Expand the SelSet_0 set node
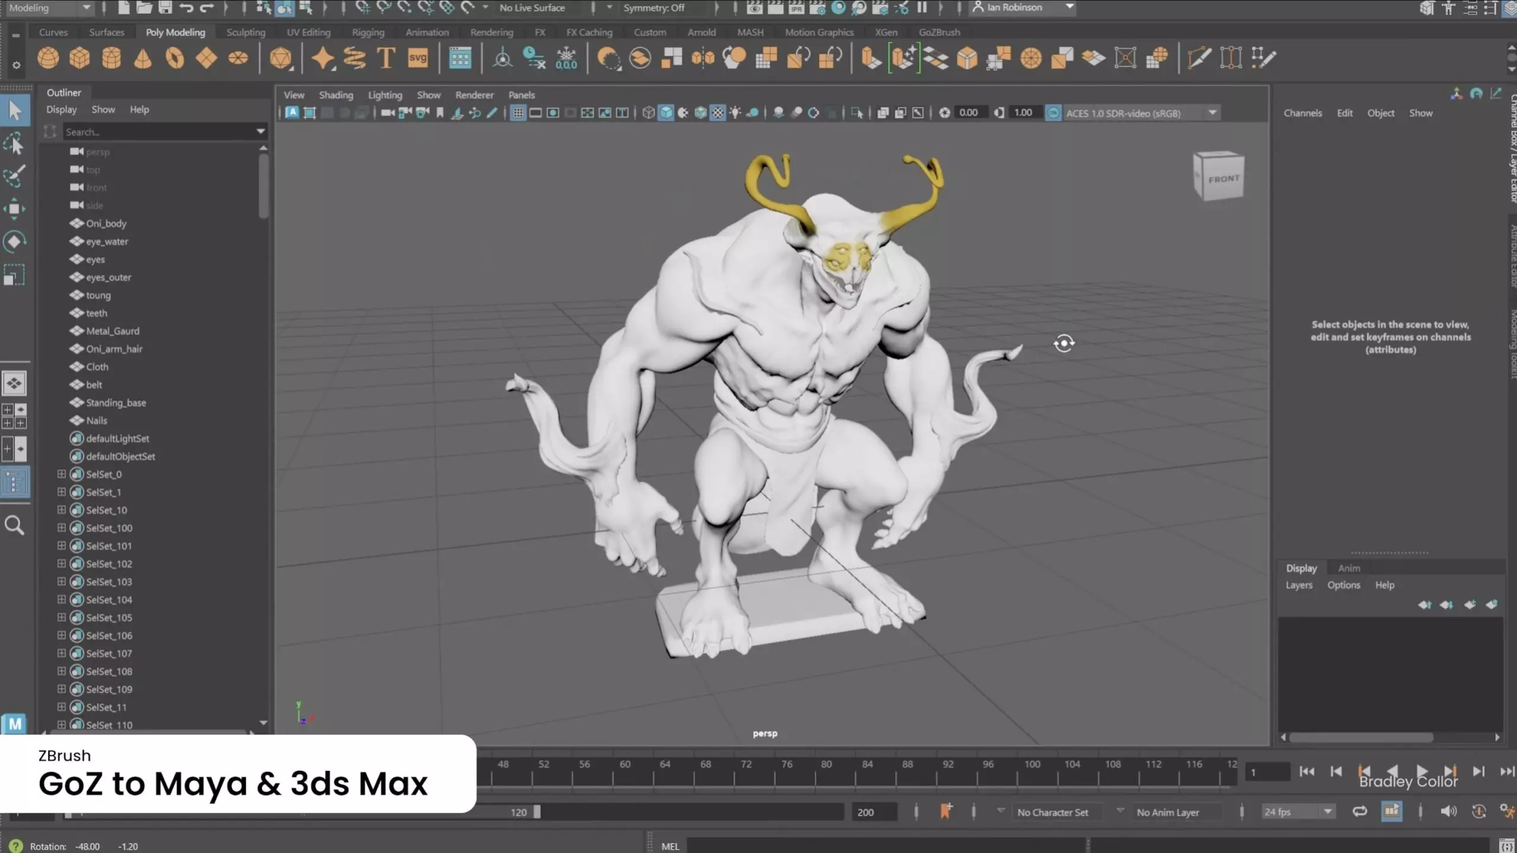 [61, 474]
